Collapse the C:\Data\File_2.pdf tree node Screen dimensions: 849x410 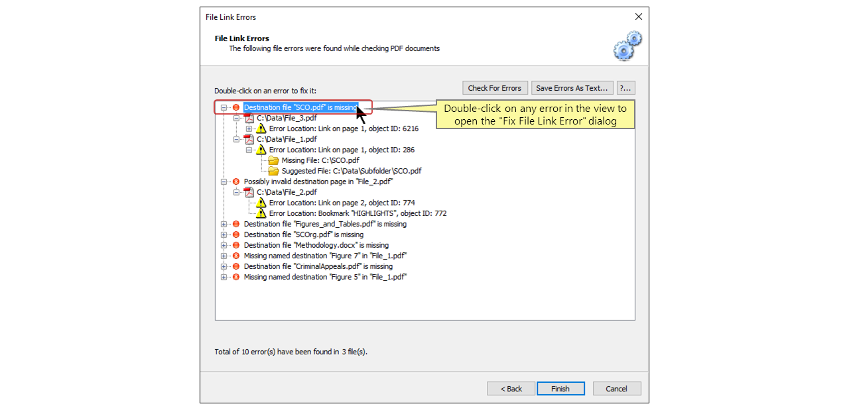(237, 192)
